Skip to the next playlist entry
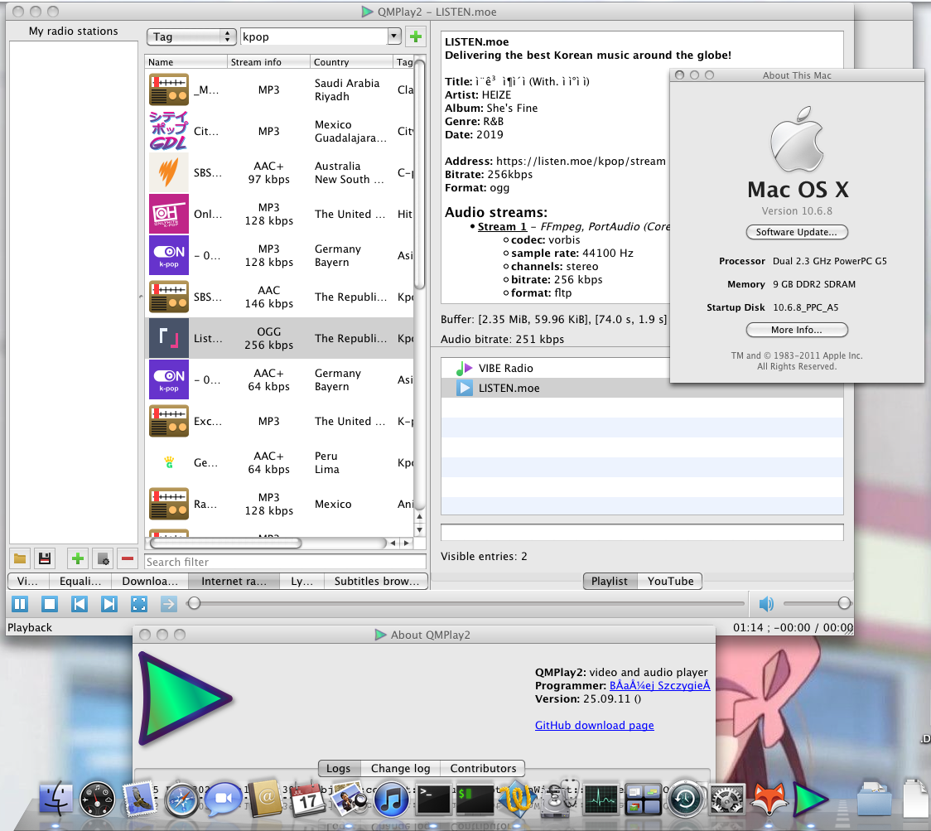This screenshot has height=831, width=931. [109, 604]
